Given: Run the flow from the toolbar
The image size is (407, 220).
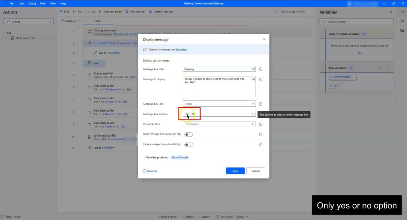Looking at the screenshot, I should coord(78,12).
